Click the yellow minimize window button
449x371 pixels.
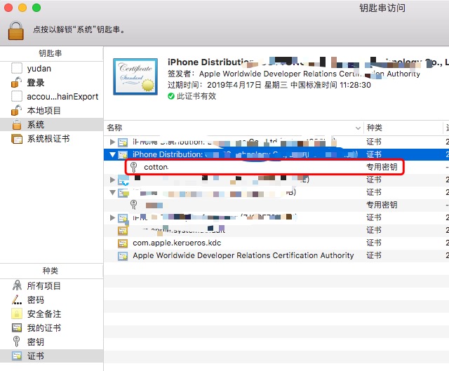[22, 8]
